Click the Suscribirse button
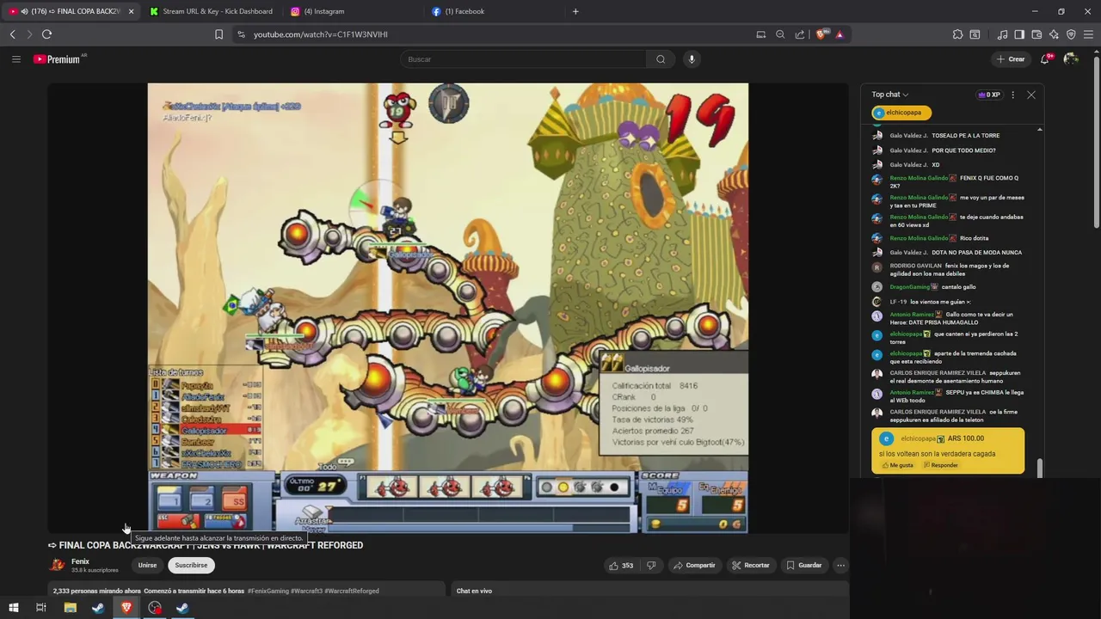This screenshot has height=619, width=1101. point(191,565)
